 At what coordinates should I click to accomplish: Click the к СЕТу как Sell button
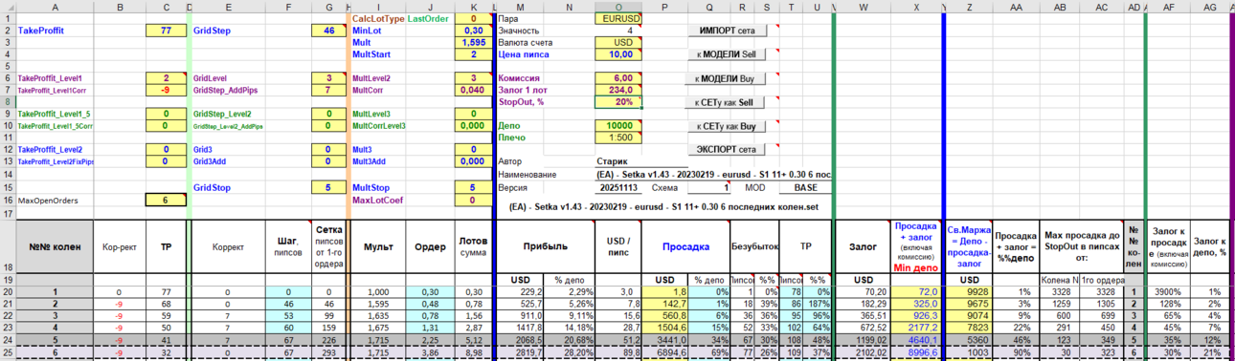(x=727, y=102)
